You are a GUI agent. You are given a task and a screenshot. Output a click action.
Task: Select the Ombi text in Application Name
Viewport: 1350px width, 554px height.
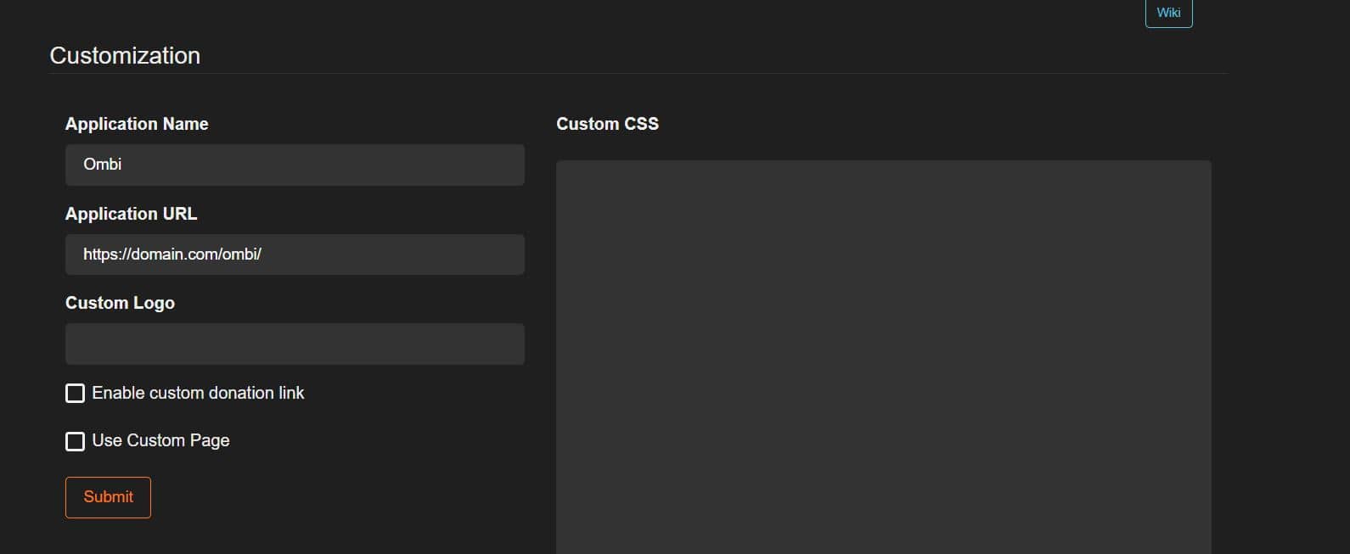coord(102,164)
